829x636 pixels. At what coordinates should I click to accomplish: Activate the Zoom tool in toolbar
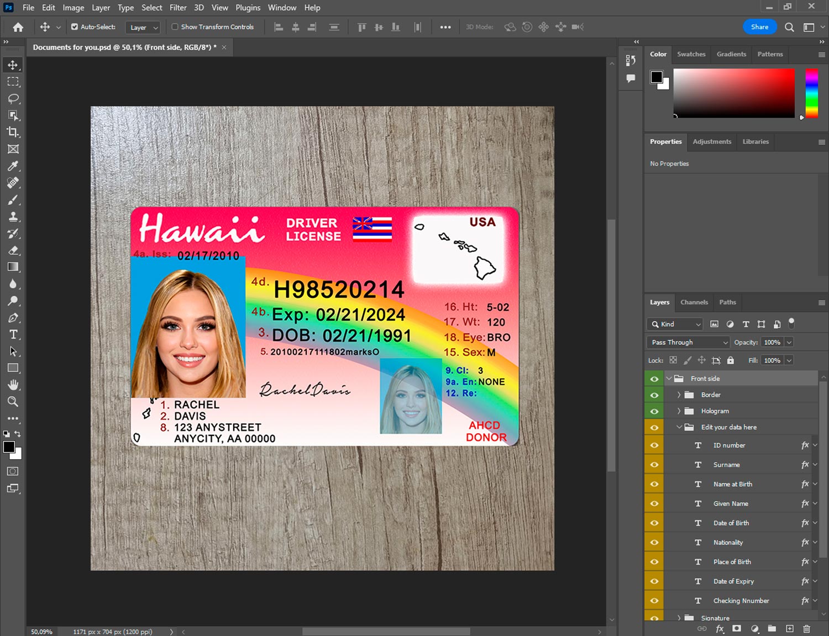pyautogui.click(x=13, y=402)
